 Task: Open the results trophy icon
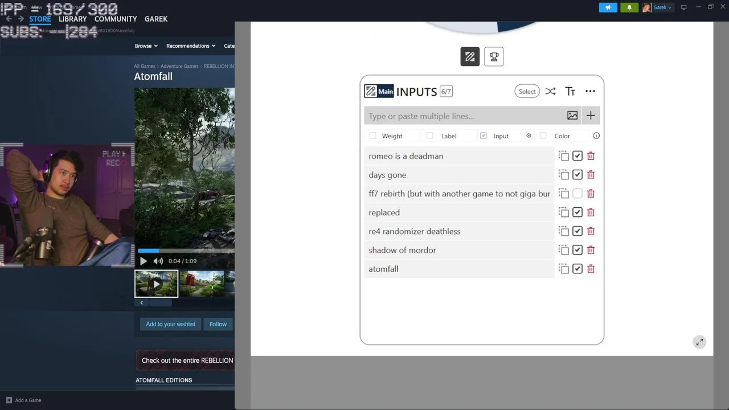494,56
